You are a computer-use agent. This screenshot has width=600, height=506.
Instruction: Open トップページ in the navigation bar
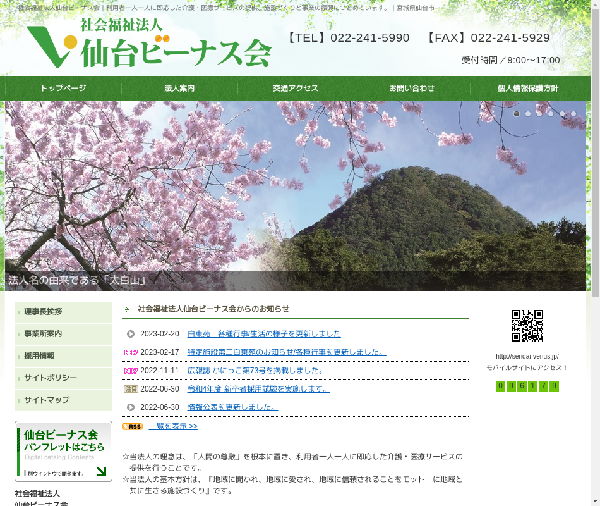[63, 89]
